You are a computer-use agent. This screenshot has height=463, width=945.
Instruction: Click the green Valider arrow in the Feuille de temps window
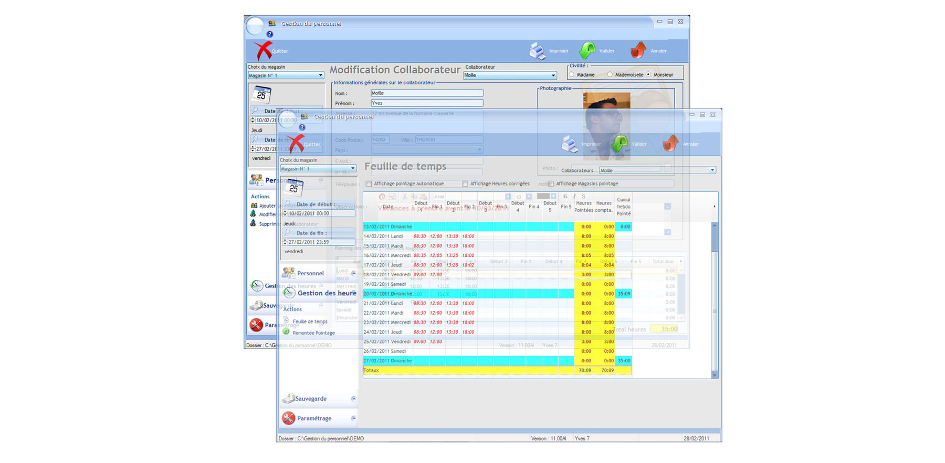tap(619, 144)
